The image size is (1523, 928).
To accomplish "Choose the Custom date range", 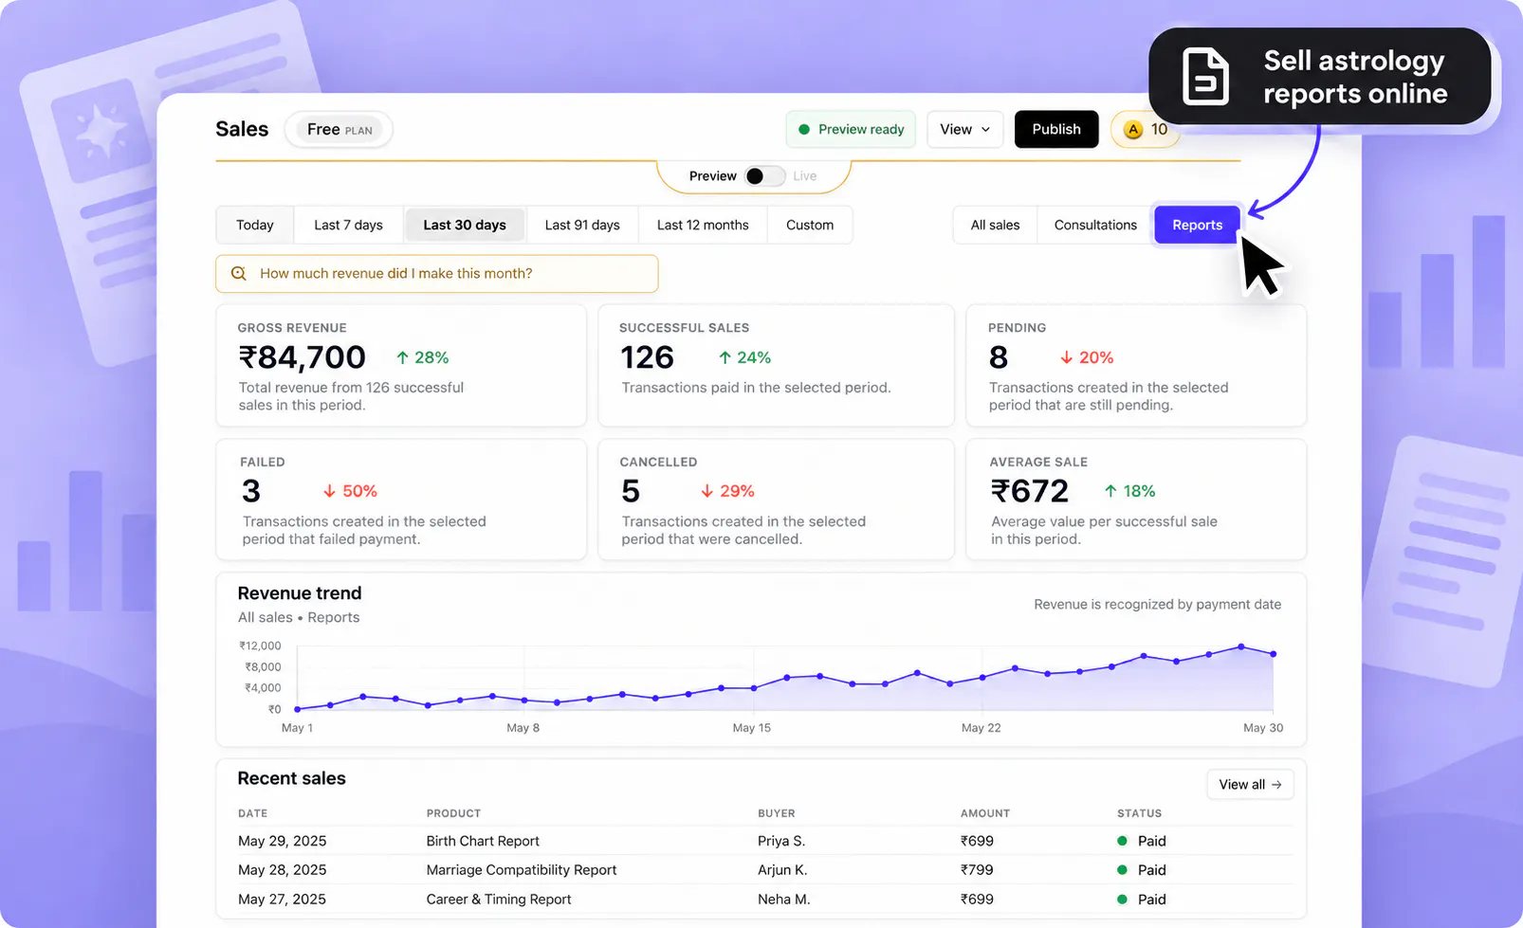I will click(x=810, y=225).
